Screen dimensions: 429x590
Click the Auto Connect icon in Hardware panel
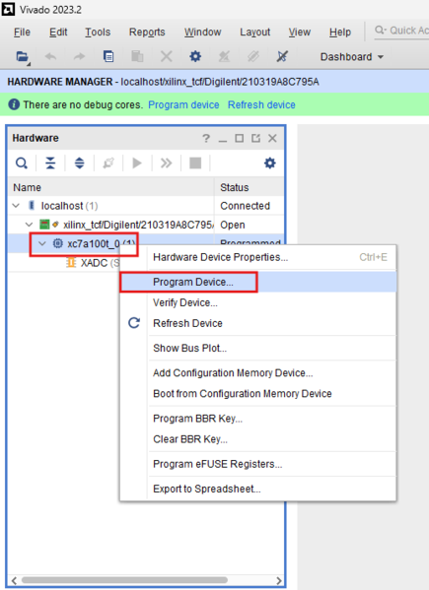click(108, 163)
